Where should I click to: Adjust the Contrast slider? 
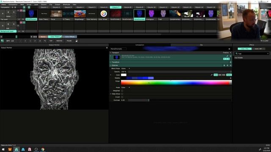click(x=180, y=100)
